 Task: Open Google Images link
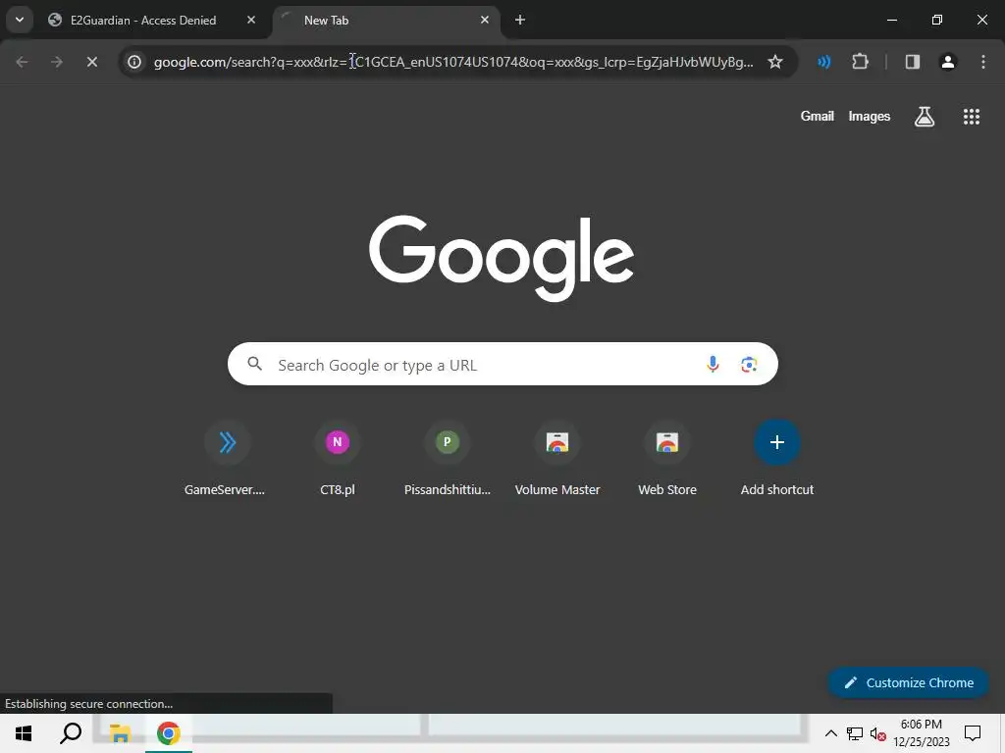click(870, 116)
